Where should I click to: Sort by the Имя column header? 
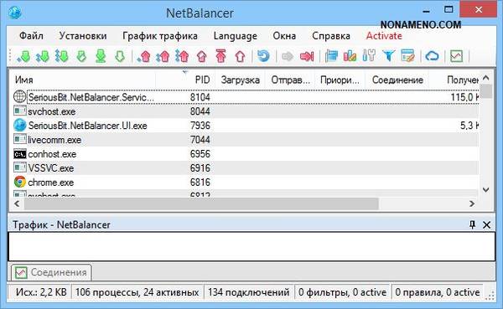click(x=24, y=80)
